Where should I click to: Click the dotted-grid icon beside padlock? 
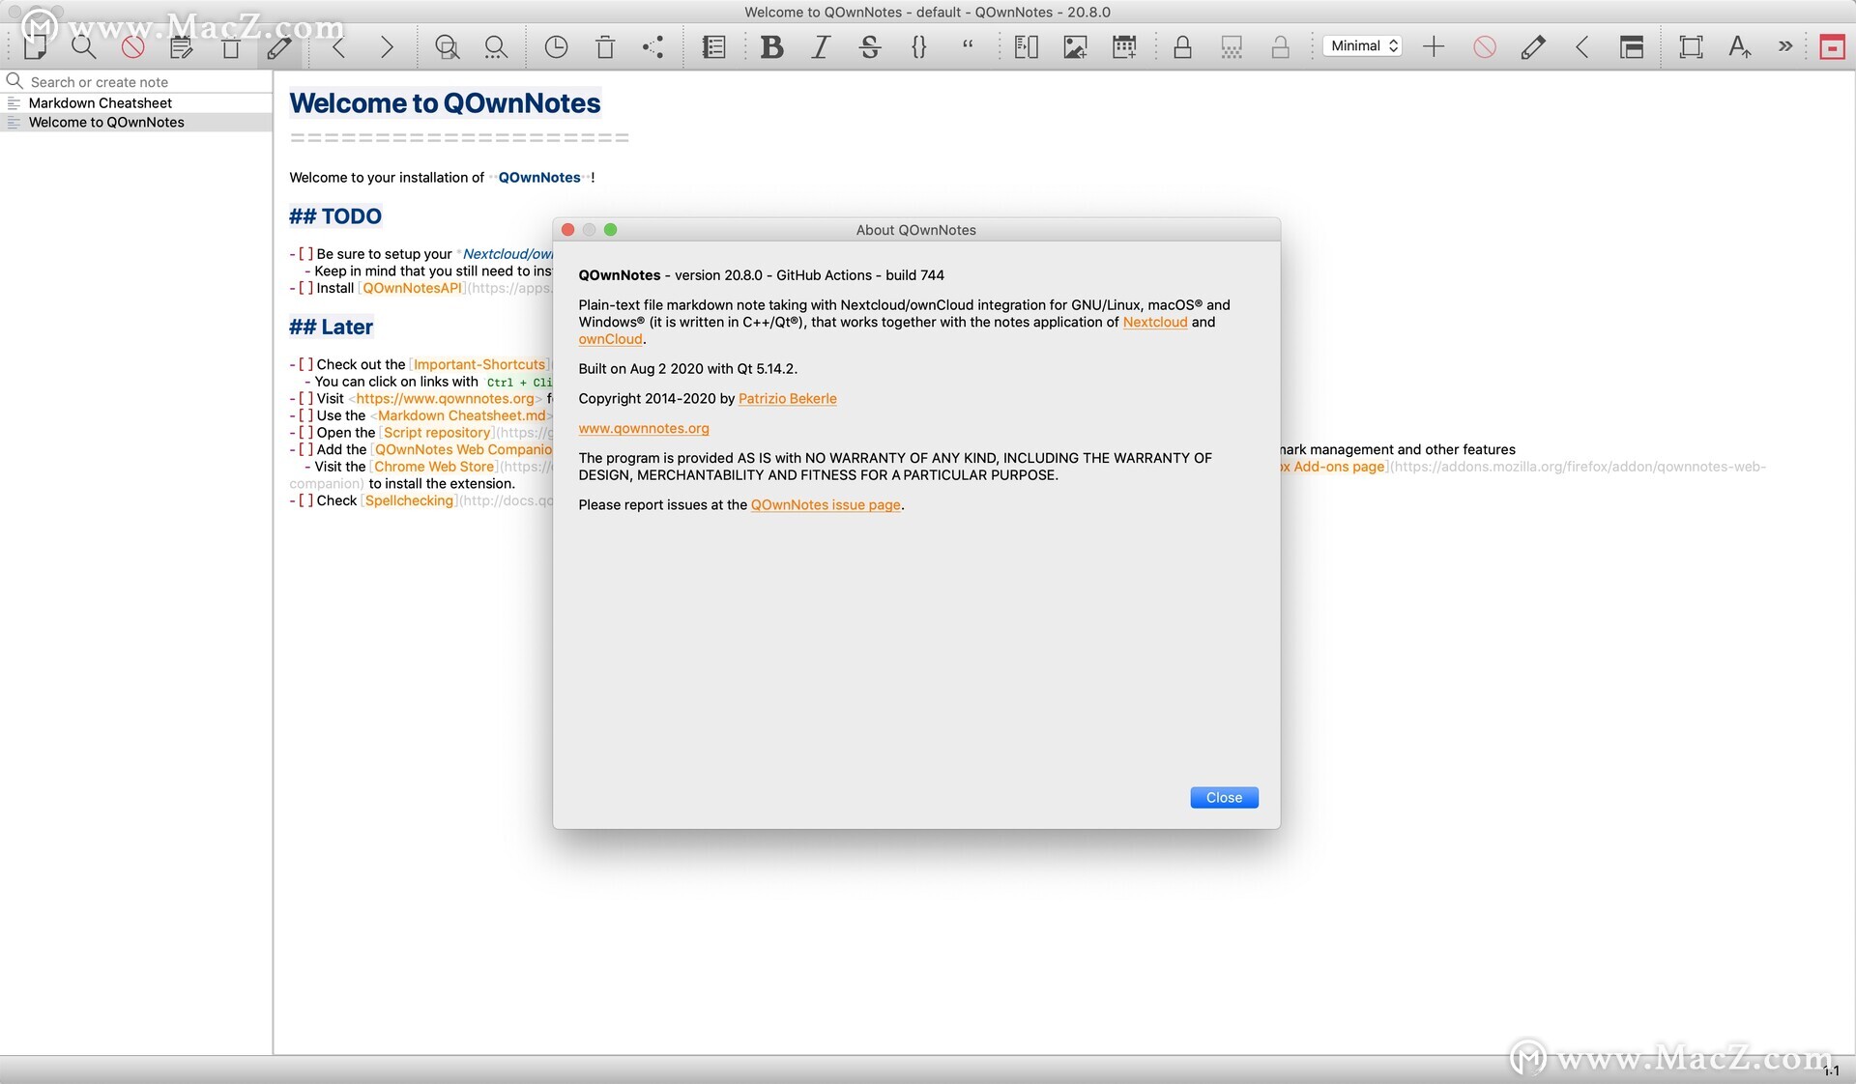(x=1232, y=46)
